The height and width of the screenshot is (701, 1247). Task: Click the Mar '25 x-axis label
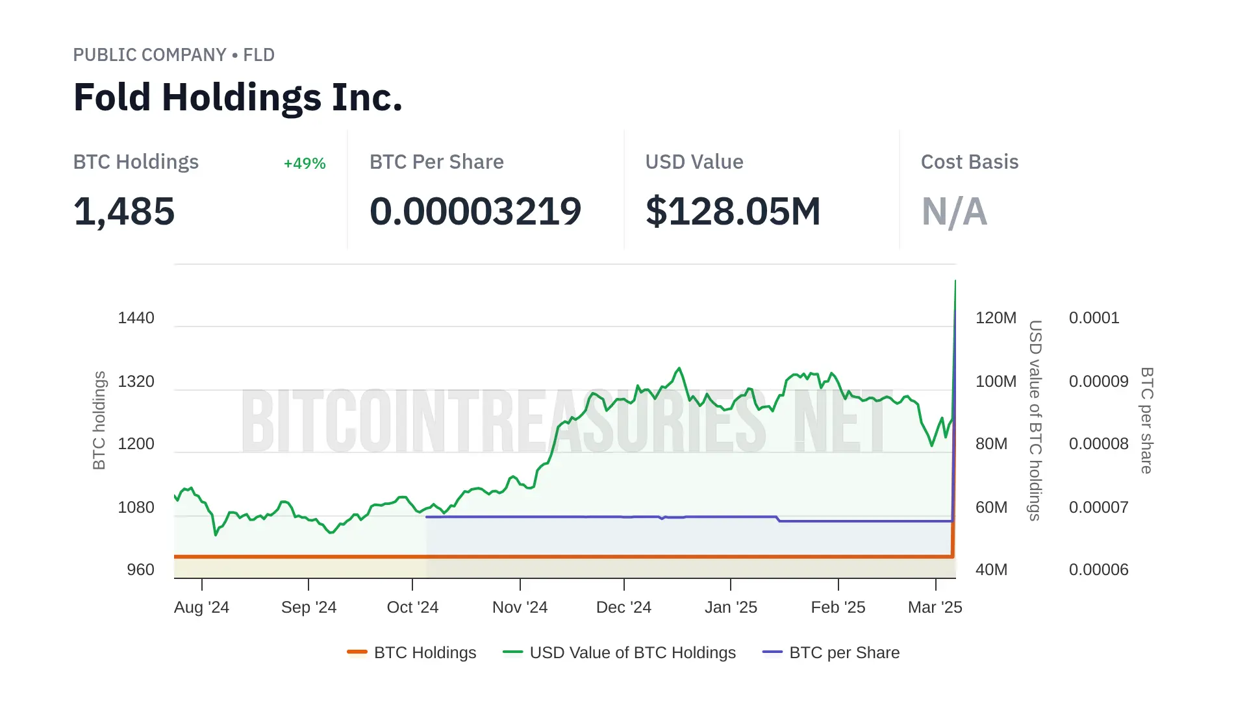[935, 607]
